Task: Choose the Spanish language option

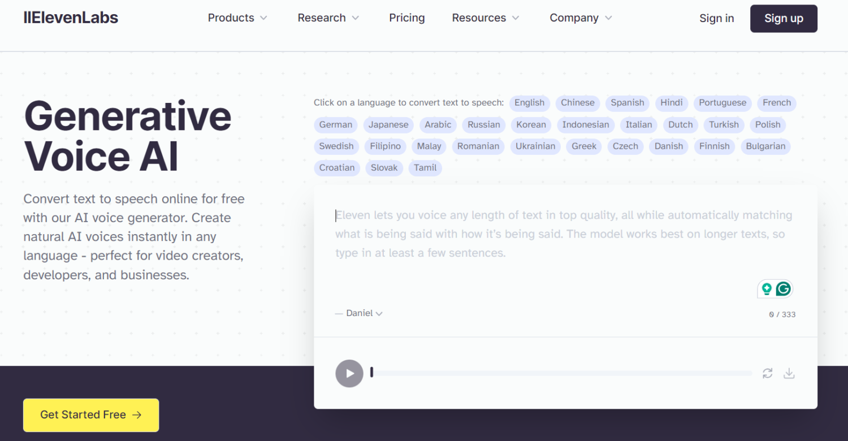Action: tap(627, 103)
